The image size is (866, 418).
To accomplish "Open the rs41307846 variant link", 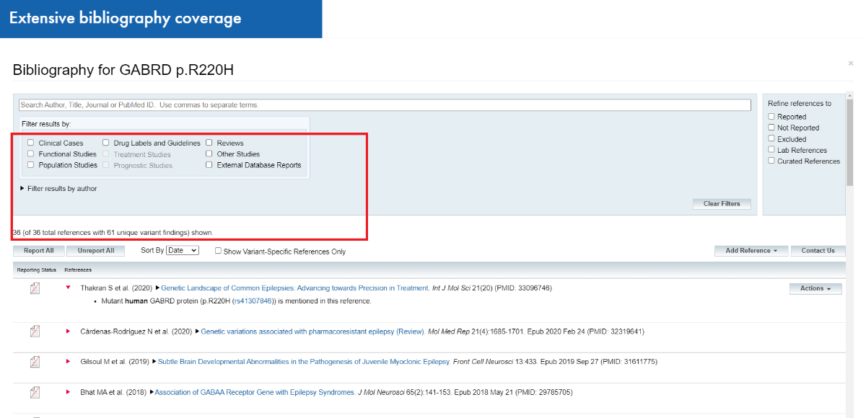I will tap(253, 301).
